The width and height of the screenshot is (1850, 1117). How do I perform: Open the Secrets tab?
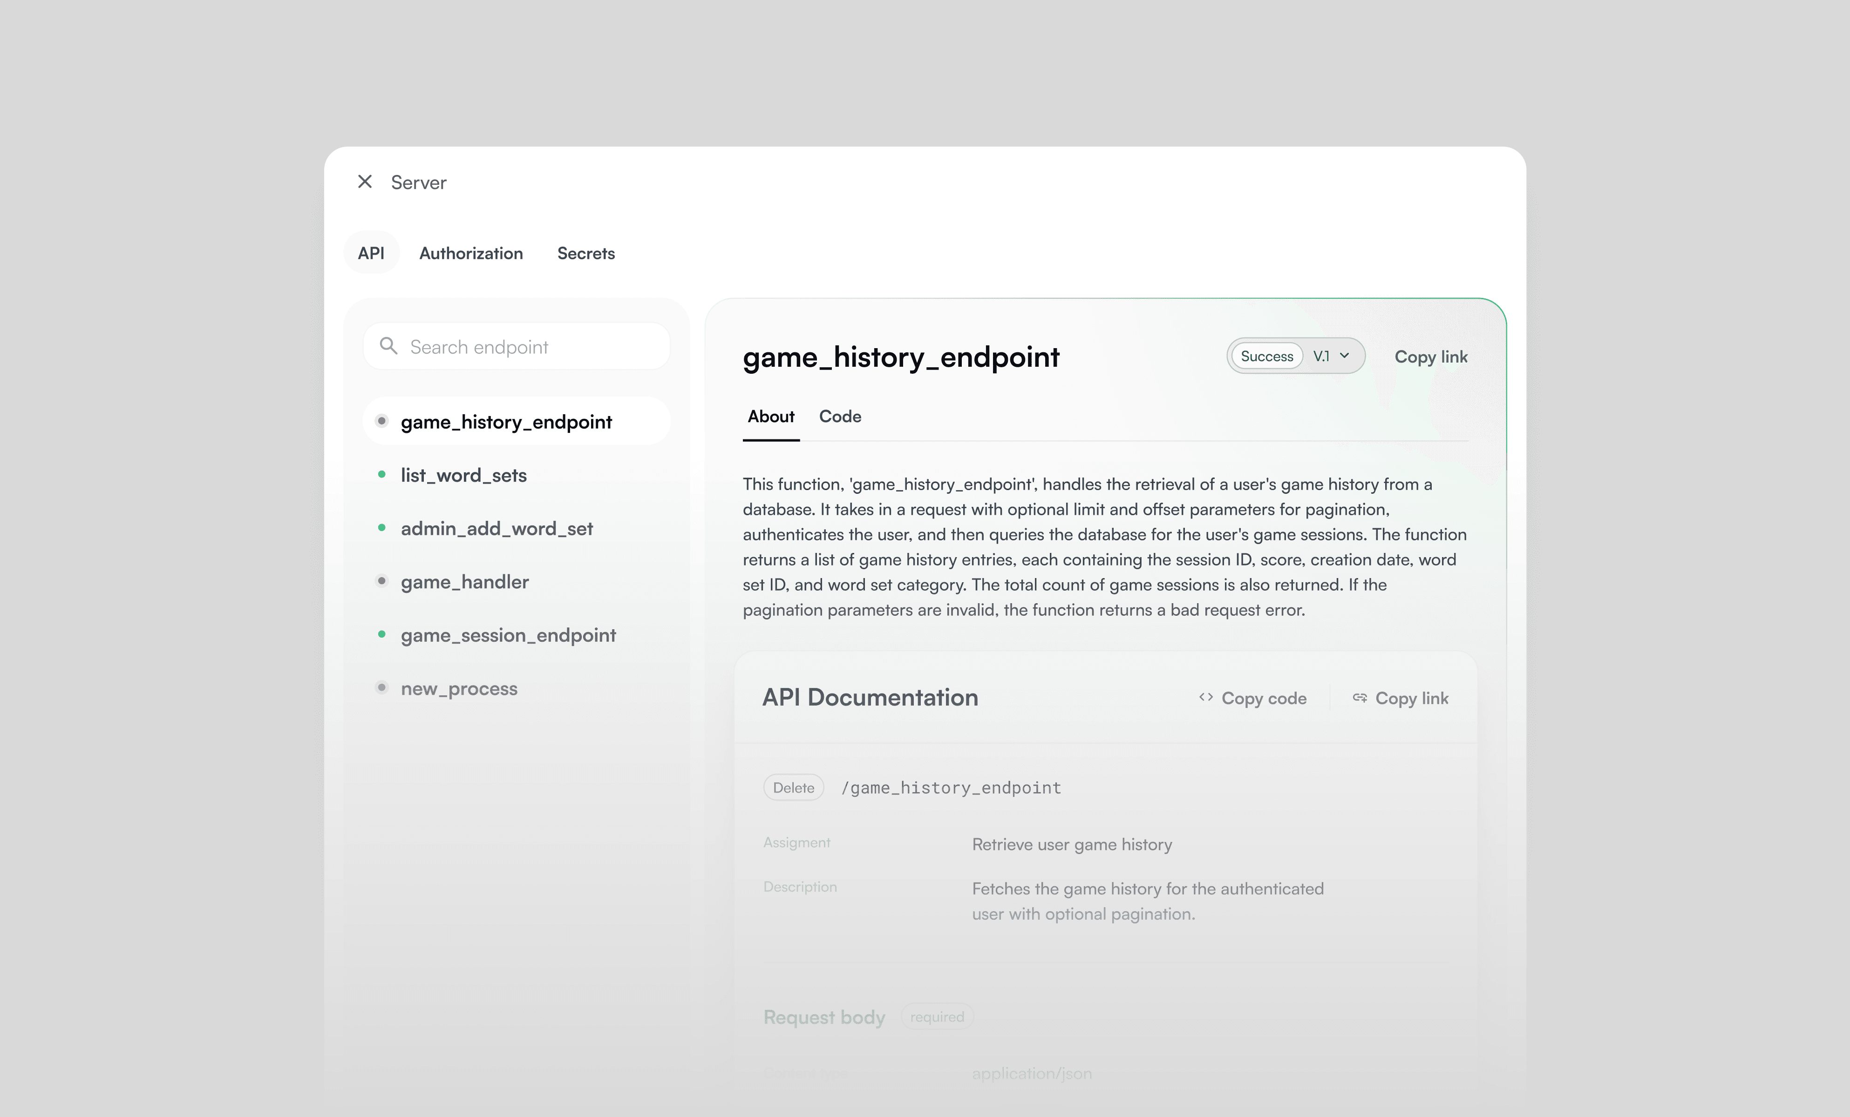pyautogui.click(x=585, y=253)
